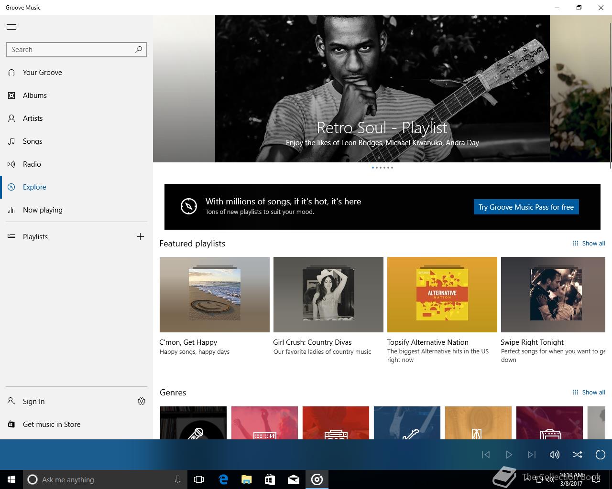Open Girl Crush: Country Divas thumbnail
Screen dimensions: 612x489
pyautogui.click(x=328, y=295)
